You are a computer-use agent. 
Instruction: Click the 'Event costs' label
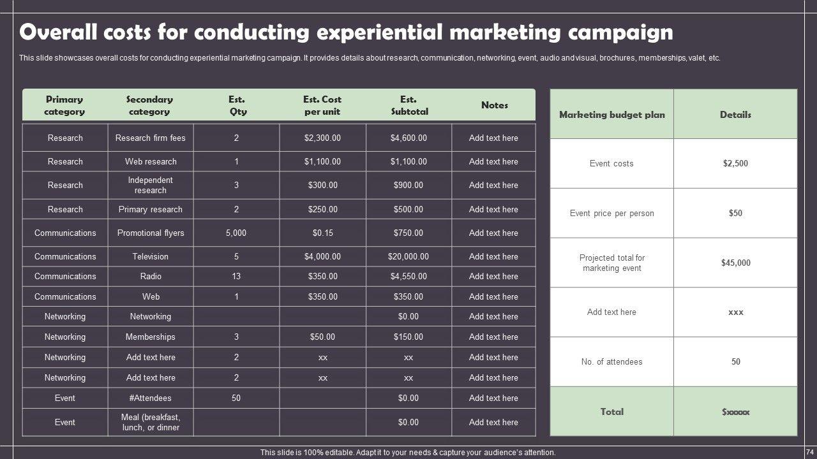click(x=611, y=163)
